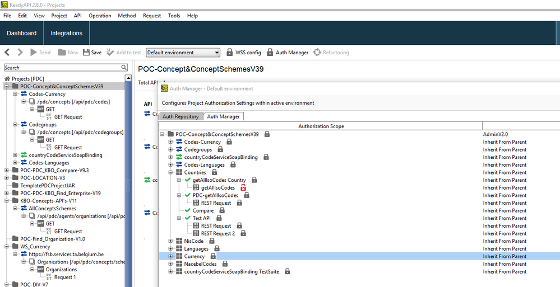Click the search magnifier icon
560x287 pixels.
click(x=124, y=68)
